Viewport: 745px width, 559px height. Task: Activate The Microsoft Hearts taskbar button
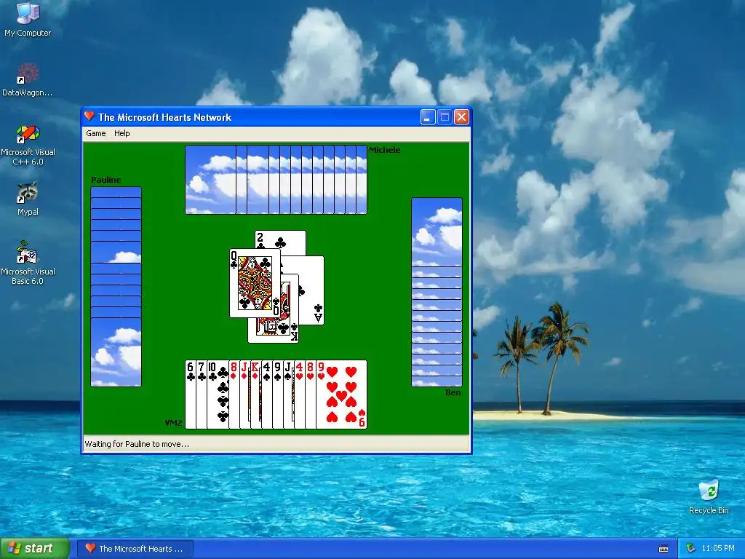pos(135,549)
